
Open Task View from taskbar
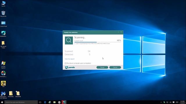pyautogui.click(x=40, y=102)
